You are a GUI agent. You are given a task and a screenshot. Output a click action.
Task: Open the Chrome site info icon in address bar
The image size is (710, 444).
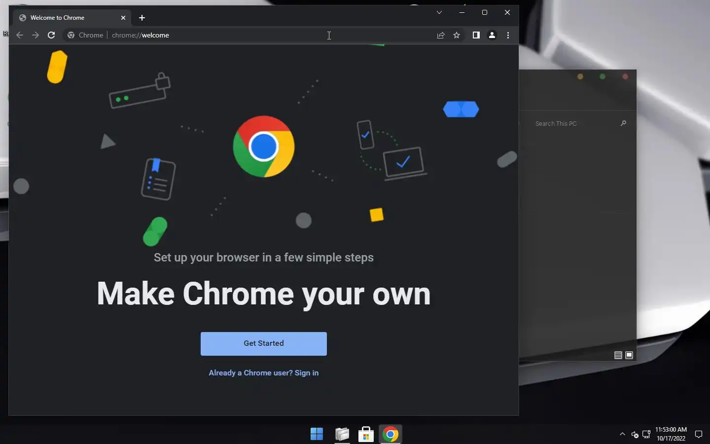(71, 35)
